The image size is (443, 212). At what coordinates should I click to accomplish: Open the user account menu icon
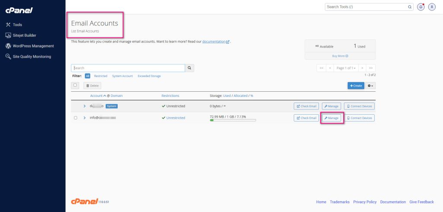pyautogui.click(x=432, y=7)
